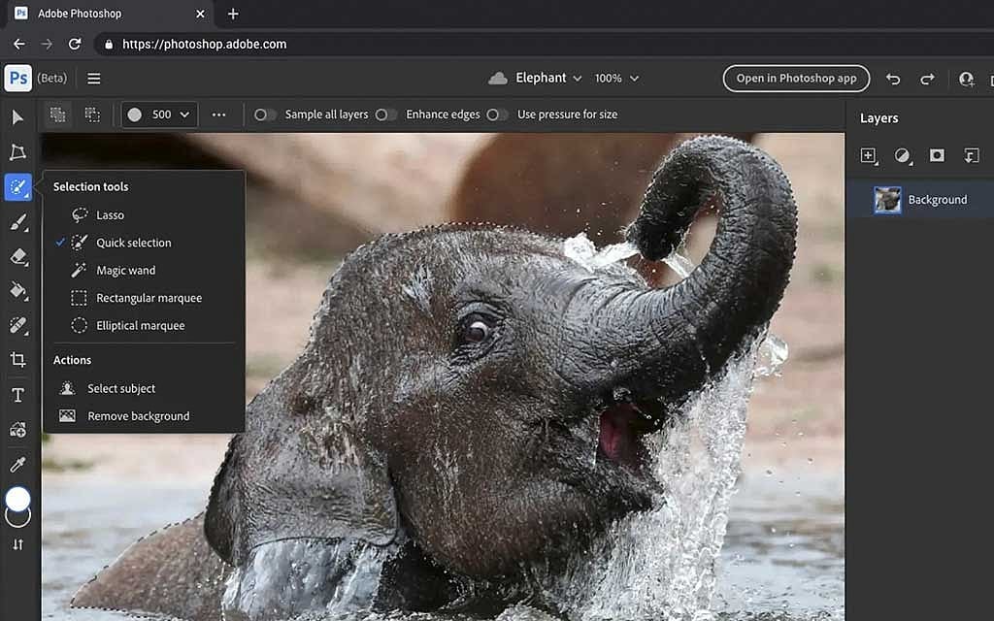Click the Background layer name
This screenshot has height=621, width=994.
938,200
